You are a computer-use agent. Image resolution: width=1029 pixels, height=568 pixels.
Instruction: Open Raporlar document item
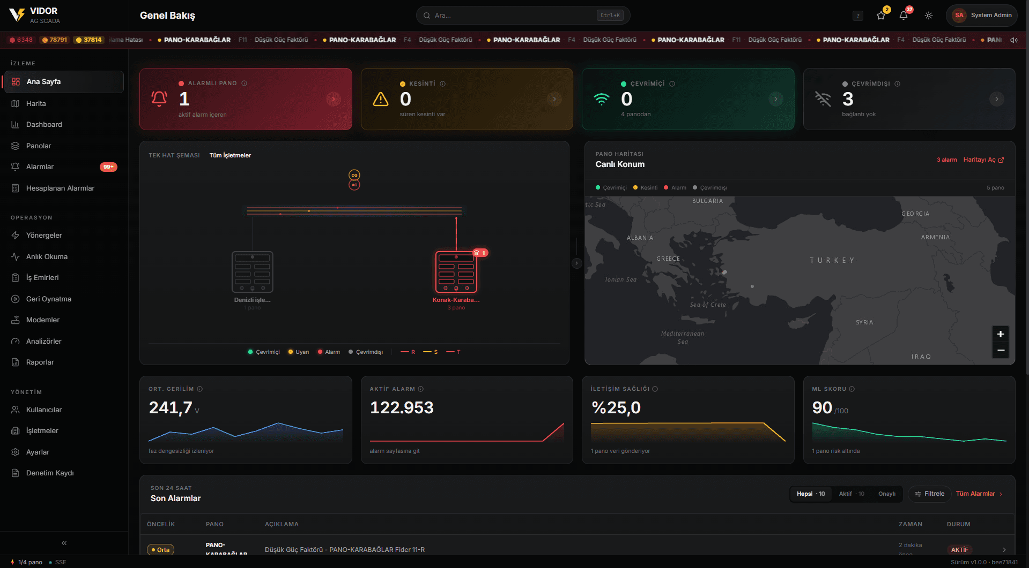(64, 362)
